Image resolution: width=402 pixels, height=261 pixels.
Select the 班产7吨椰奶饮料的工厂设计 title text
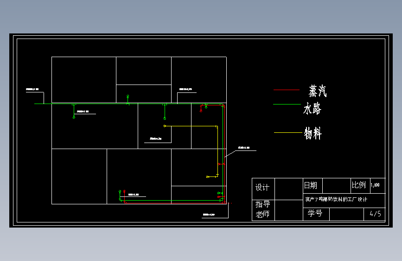[x=336, y=199]
